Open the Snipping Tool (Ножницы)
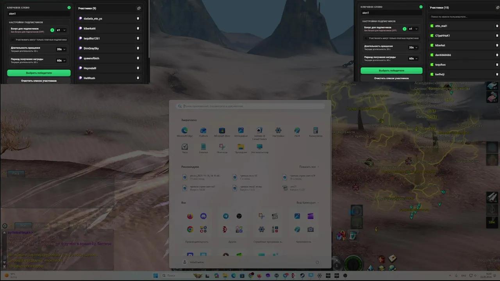Viewport: 500px width, 281px height. pyautogui.click(x=222, y=148)
